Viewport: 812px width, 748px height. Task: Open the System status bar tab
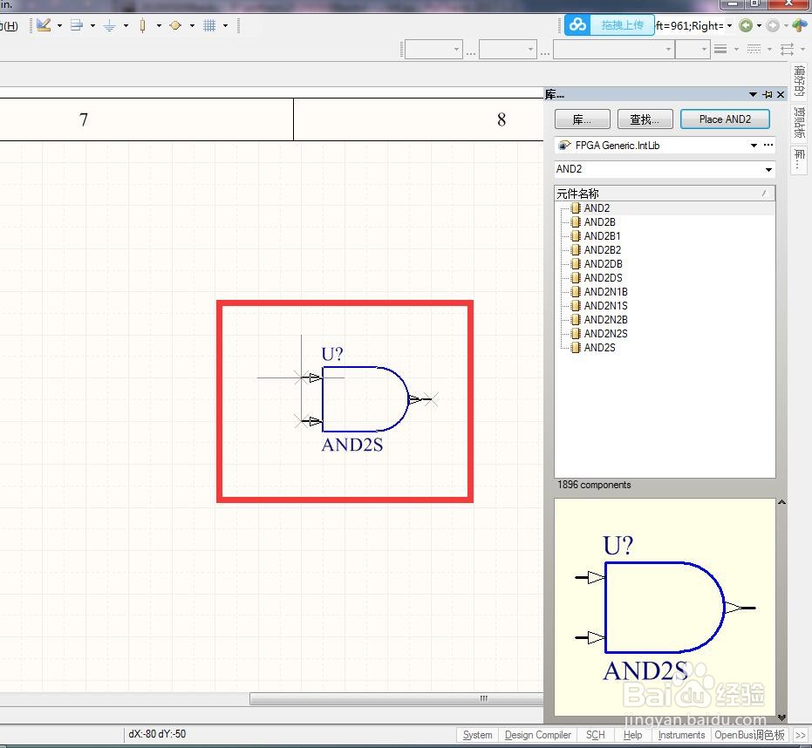(x=477, y=735)
